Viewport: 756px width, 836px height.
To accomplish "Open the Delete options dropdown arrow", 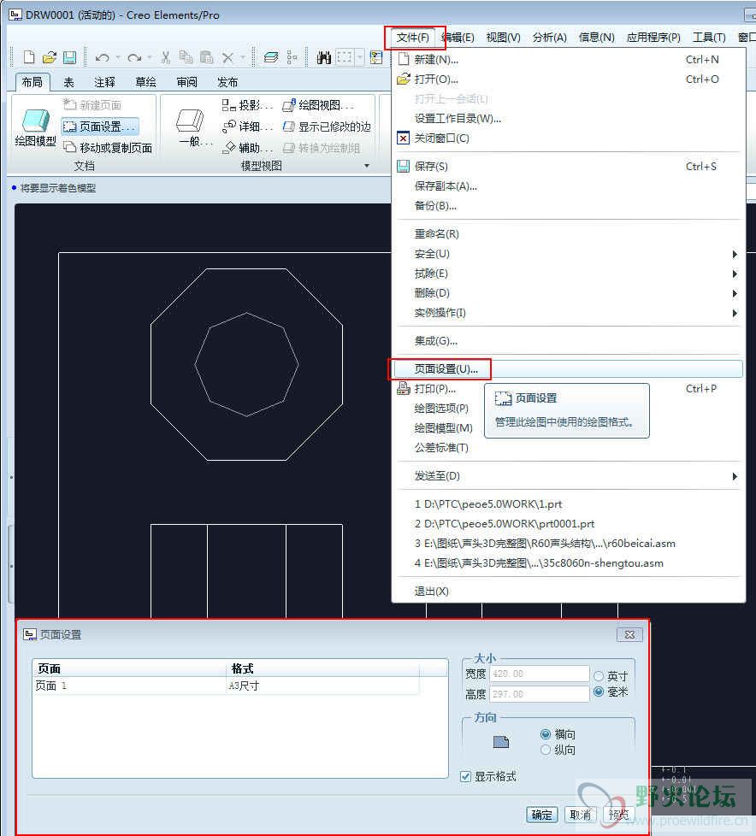I will pyautogui.click(x=243, y=57).
